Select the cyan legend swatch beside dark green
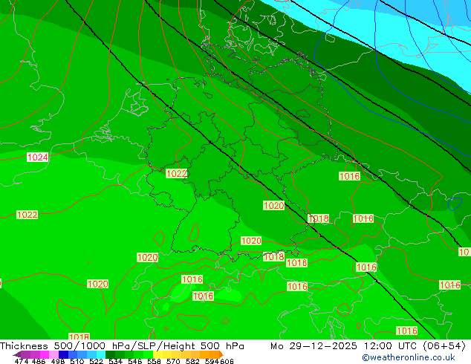This screenshot has height=364, width=471. pos(101,354)
